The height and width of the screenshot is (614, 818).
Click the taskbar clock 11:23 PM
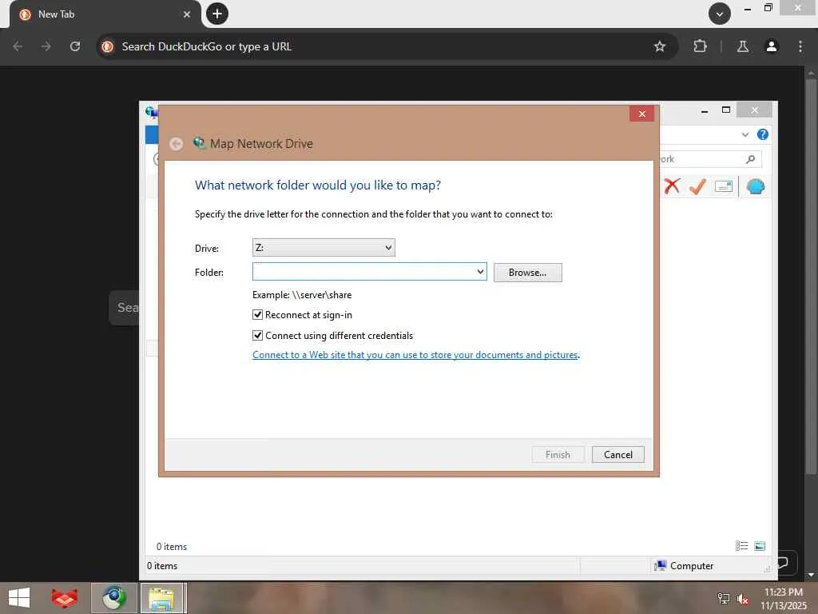point(783,592)
